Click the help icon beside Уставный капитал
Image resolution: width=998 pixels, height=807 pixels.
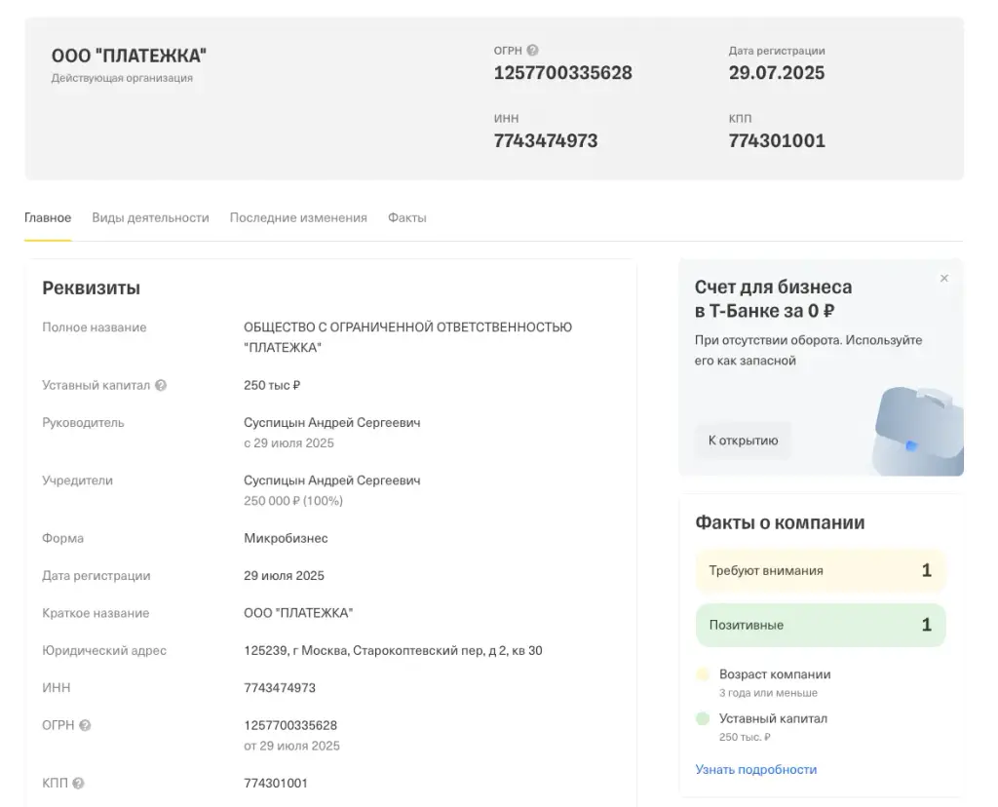(x=161, y=385)
